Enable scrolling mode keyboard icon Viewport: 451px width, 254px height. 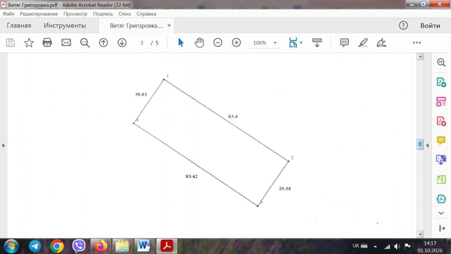tap(317, 43)
